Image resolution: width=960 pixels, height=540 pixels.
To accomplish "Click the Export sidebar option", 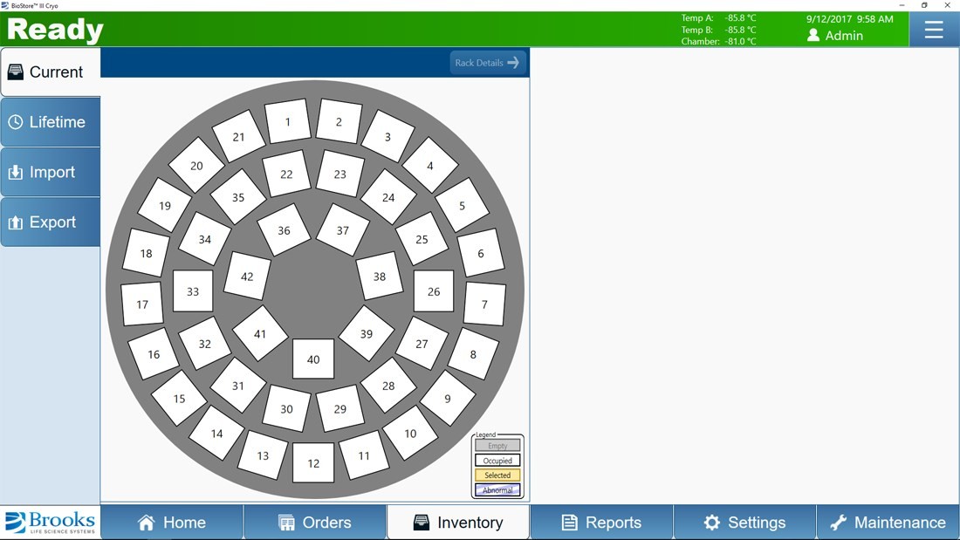I will coord(51,222).
